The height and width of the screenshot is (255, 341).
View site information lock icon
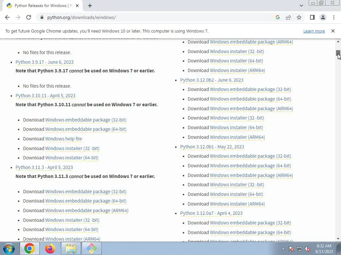click(42, 17)
